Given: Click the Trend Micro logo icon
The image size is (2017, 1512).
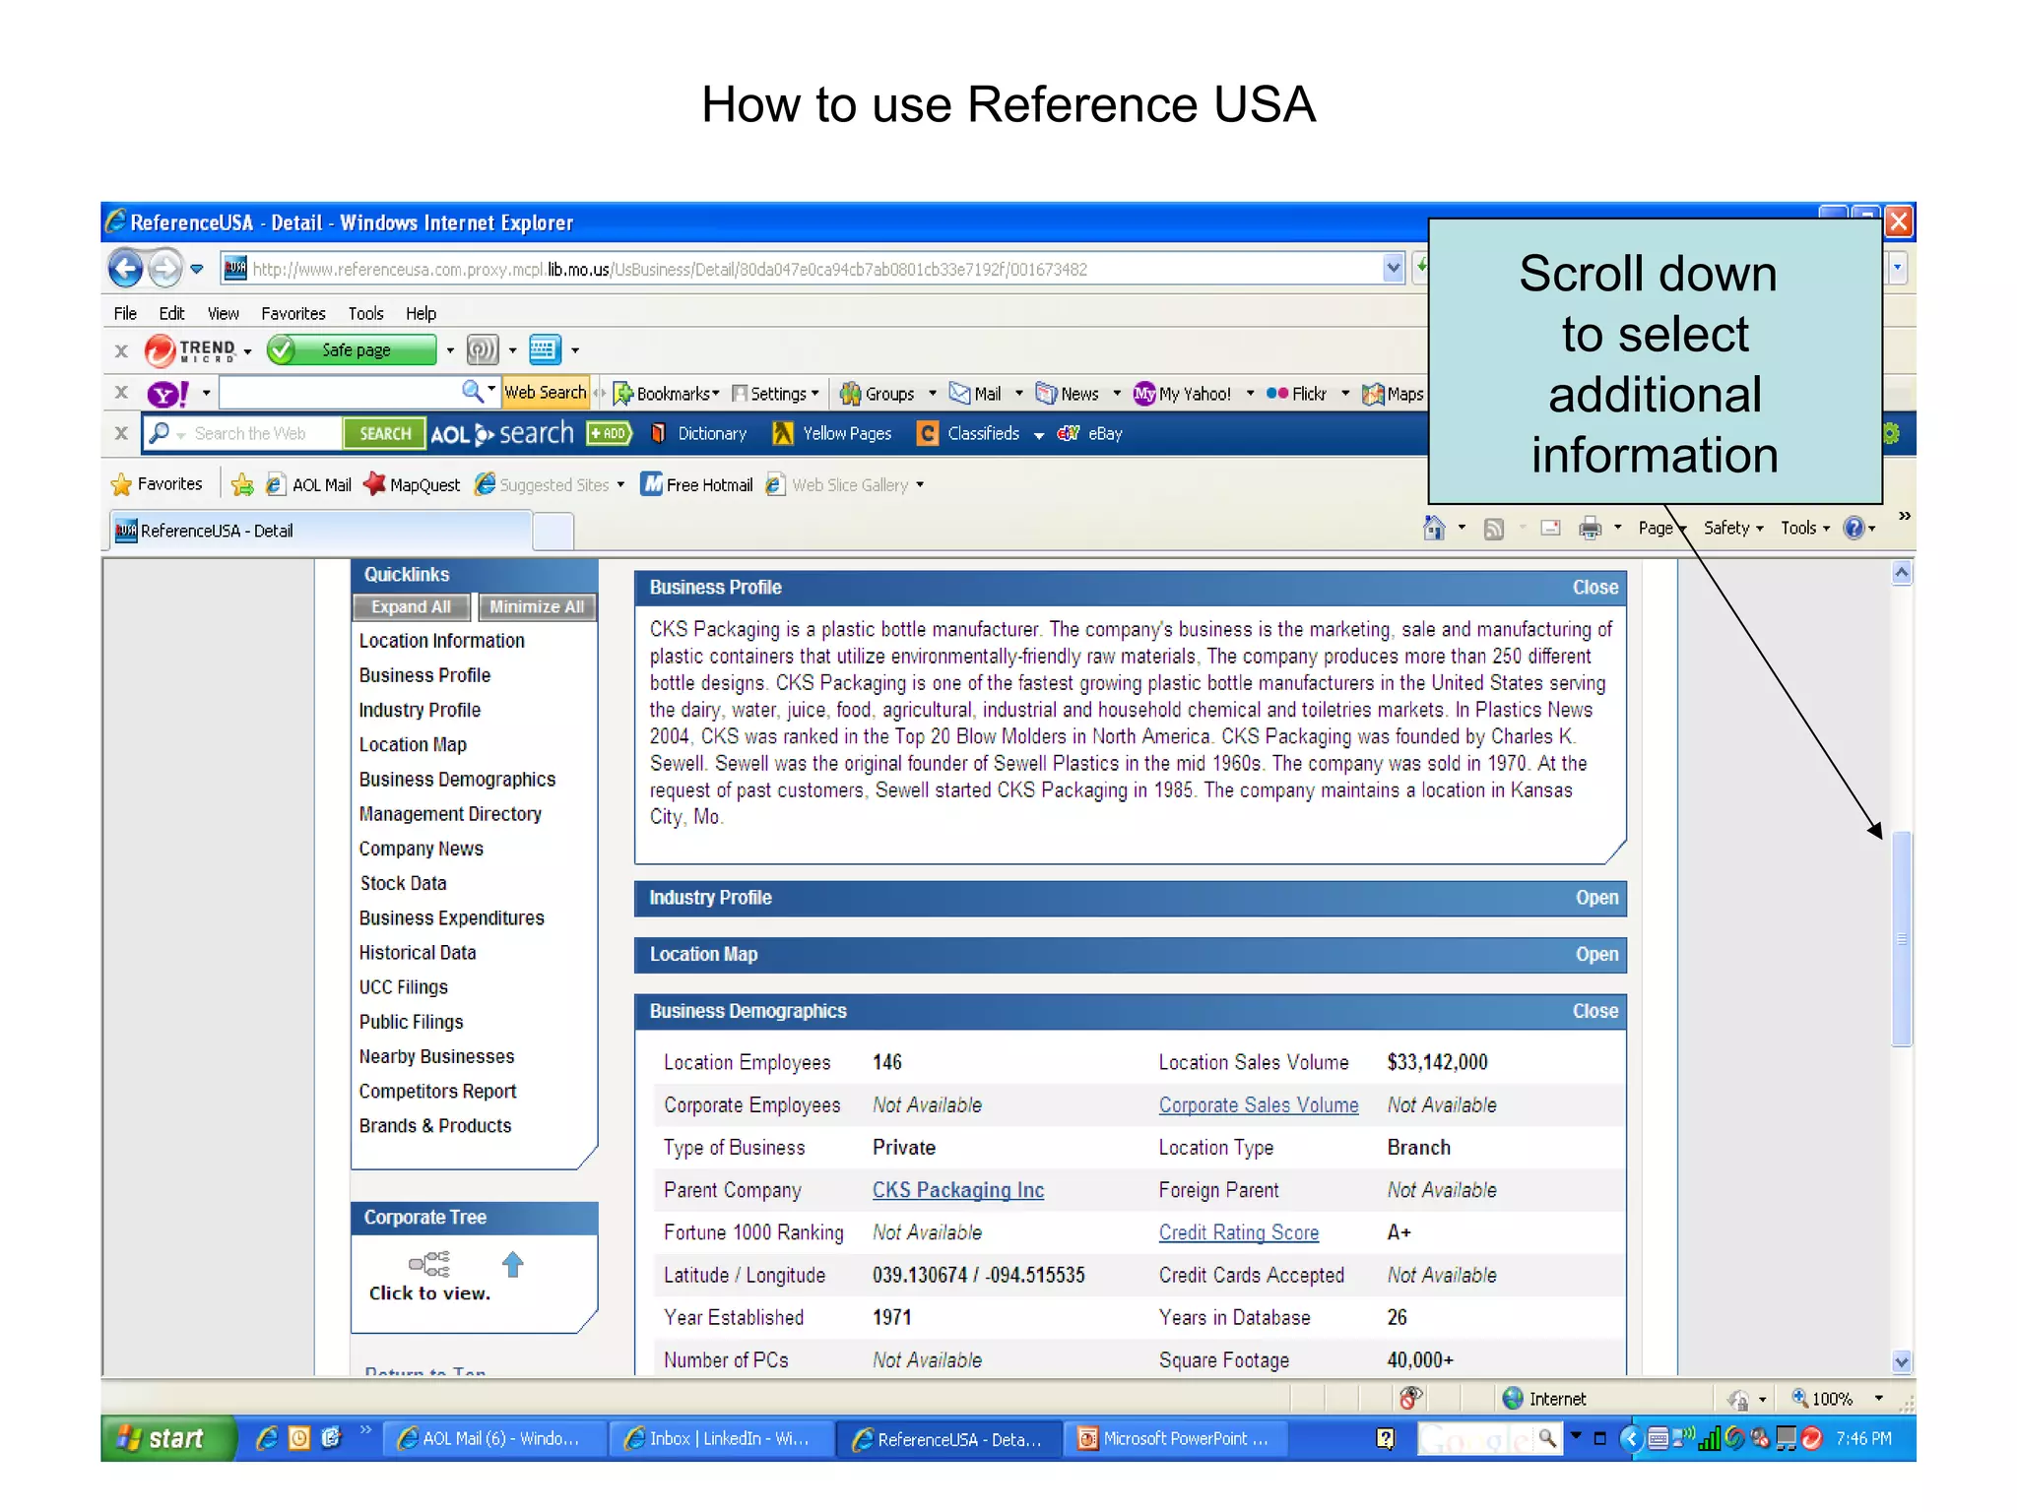Looking at the screenshot, I should click(x=160, y=349).
